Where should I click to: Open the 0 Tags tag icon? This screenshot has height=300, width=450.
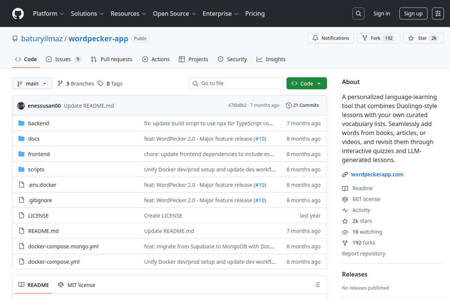tap(101, 84)
